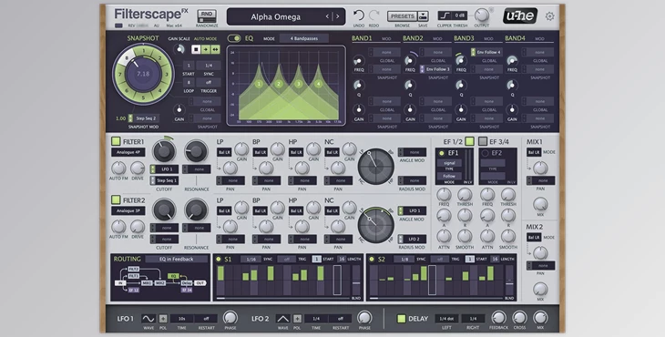Image resolution: width=665 pixels, height=337 pixels.
Task: Toggle the FILTER1 enable square
Action: [116, 141]
